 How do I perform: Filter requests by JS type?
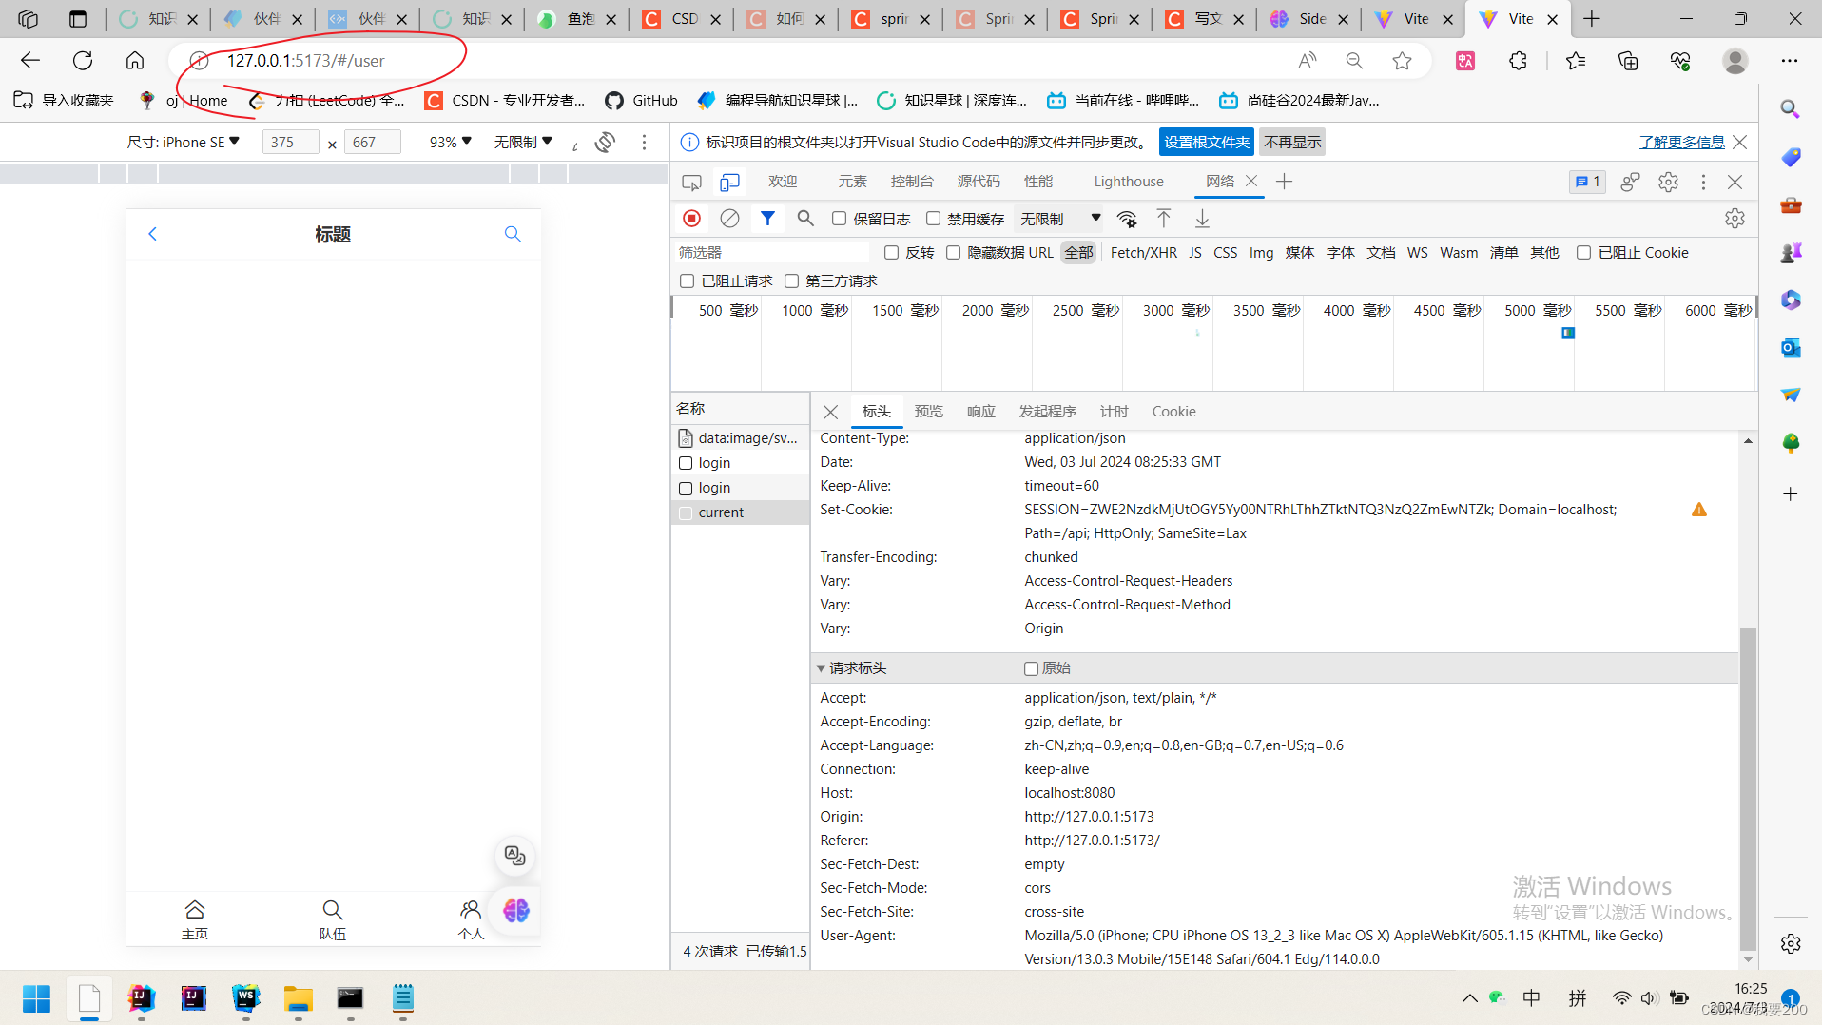coord(1195,253)
